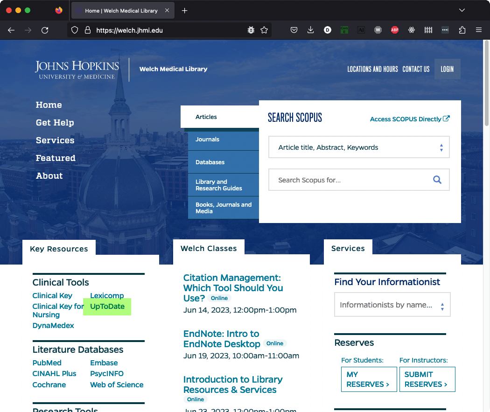Open the Embase database link
This screenshot has height=412, width=490.
pyautogui.click(x=104, y=363)
